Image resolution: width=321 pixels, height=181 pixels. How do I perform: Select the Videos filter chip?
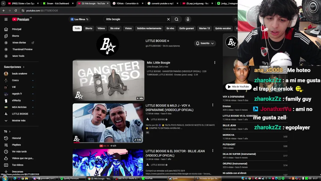click(x=101, y=28)
